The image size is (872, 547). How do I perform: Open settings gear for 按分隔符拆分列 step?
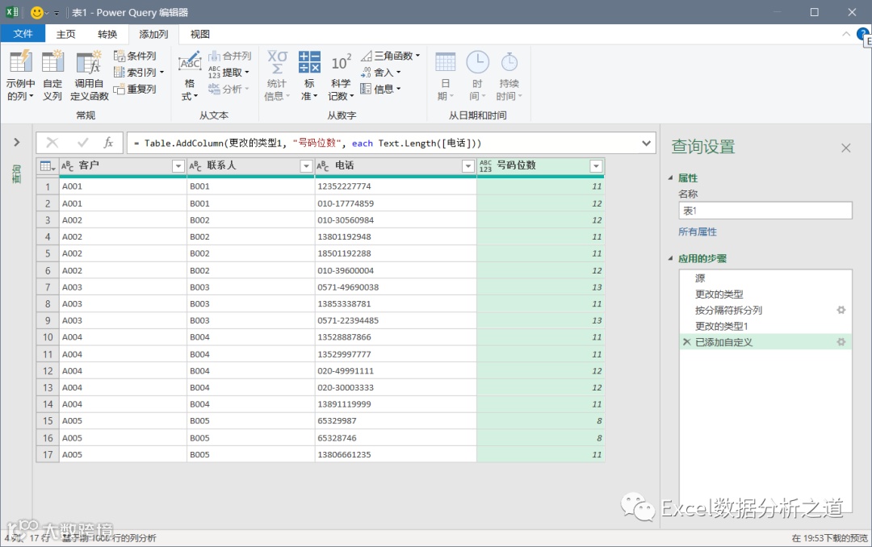[841, 310]
